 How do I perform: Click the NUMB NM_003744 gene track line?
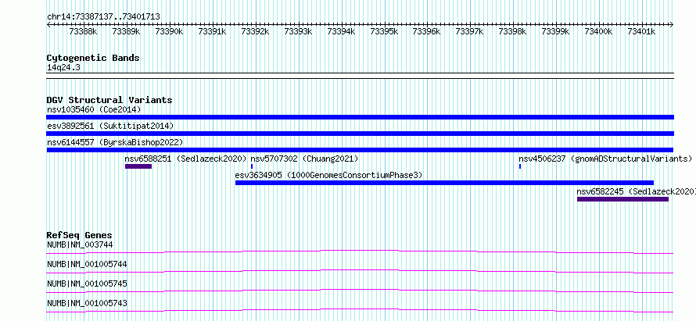[x=360, y=251]
